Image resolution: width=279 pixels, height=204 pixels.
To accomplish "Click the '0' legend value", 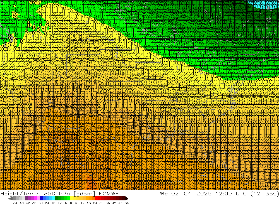I will [x=71, y=203].
